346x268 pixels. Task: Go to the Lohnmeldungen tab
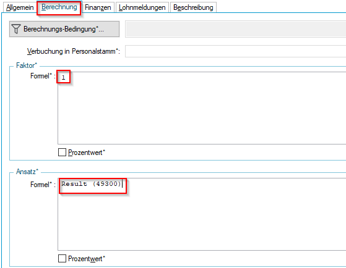142,7
